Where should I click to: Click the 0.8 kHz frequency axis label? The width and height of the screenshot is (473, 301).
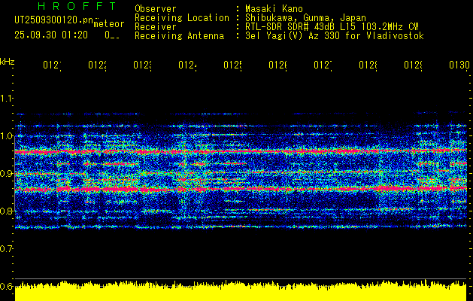[6, 211]
